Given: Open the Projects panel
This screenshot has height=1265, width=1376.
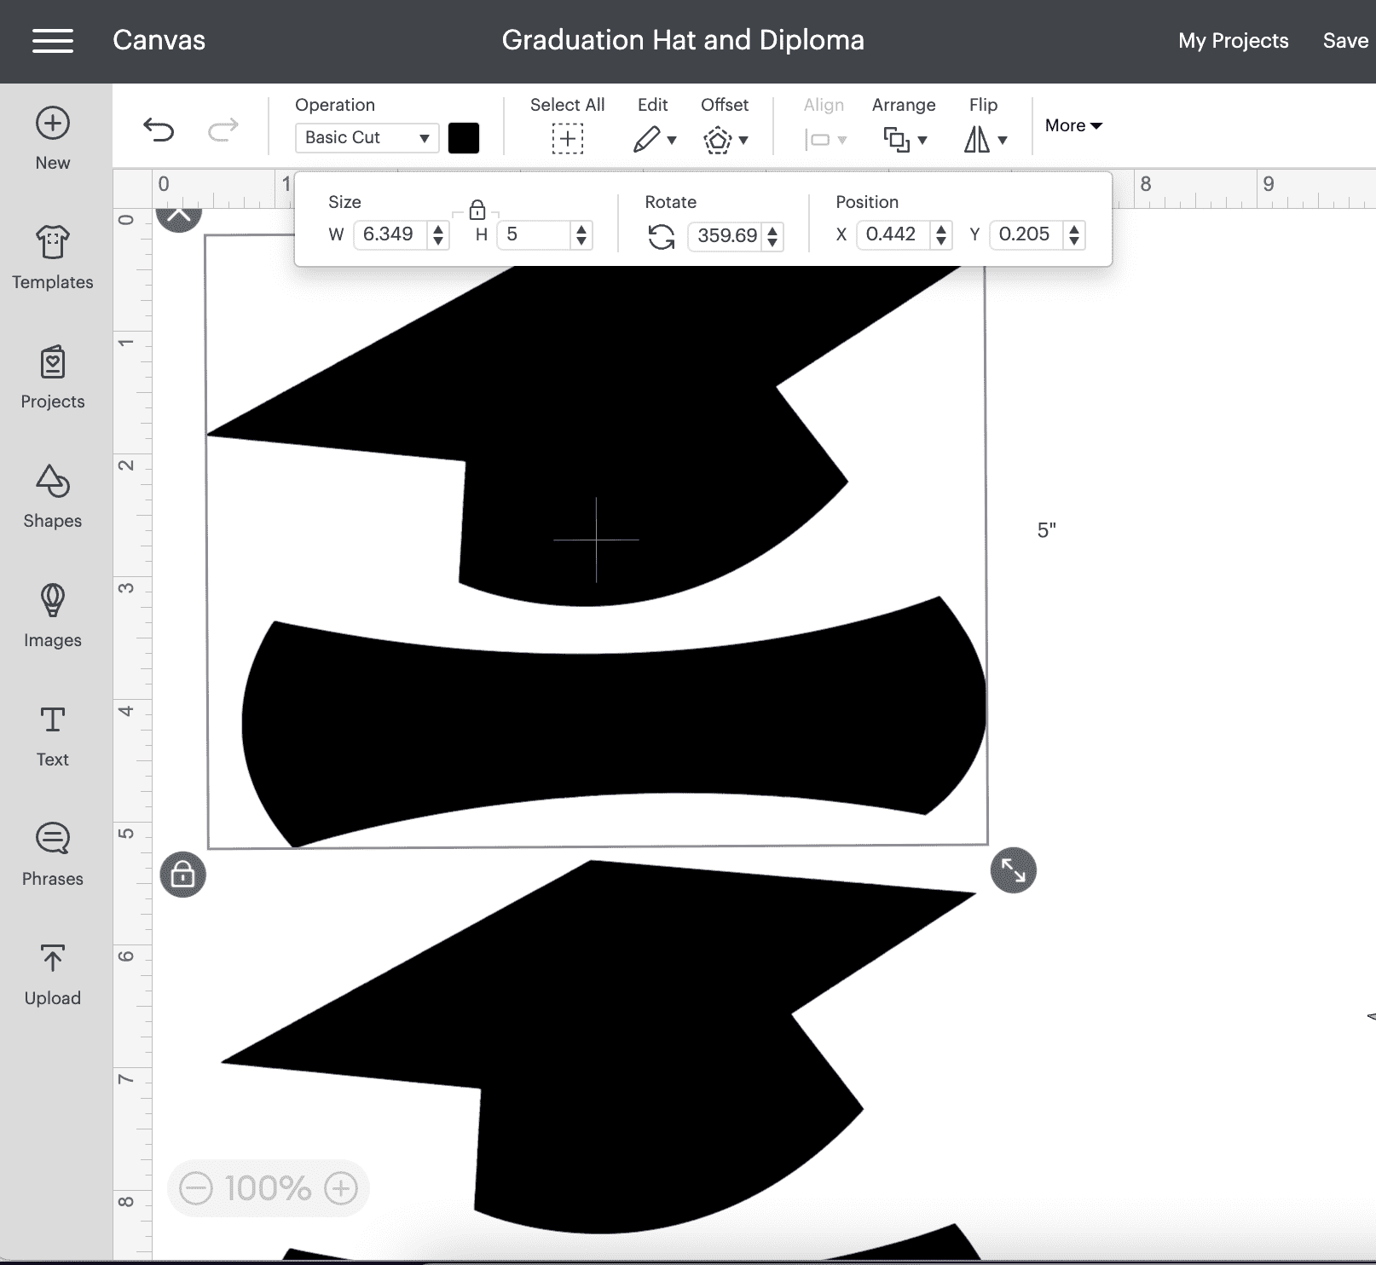Looking at the screenshot, I should (x=53, y=377).
